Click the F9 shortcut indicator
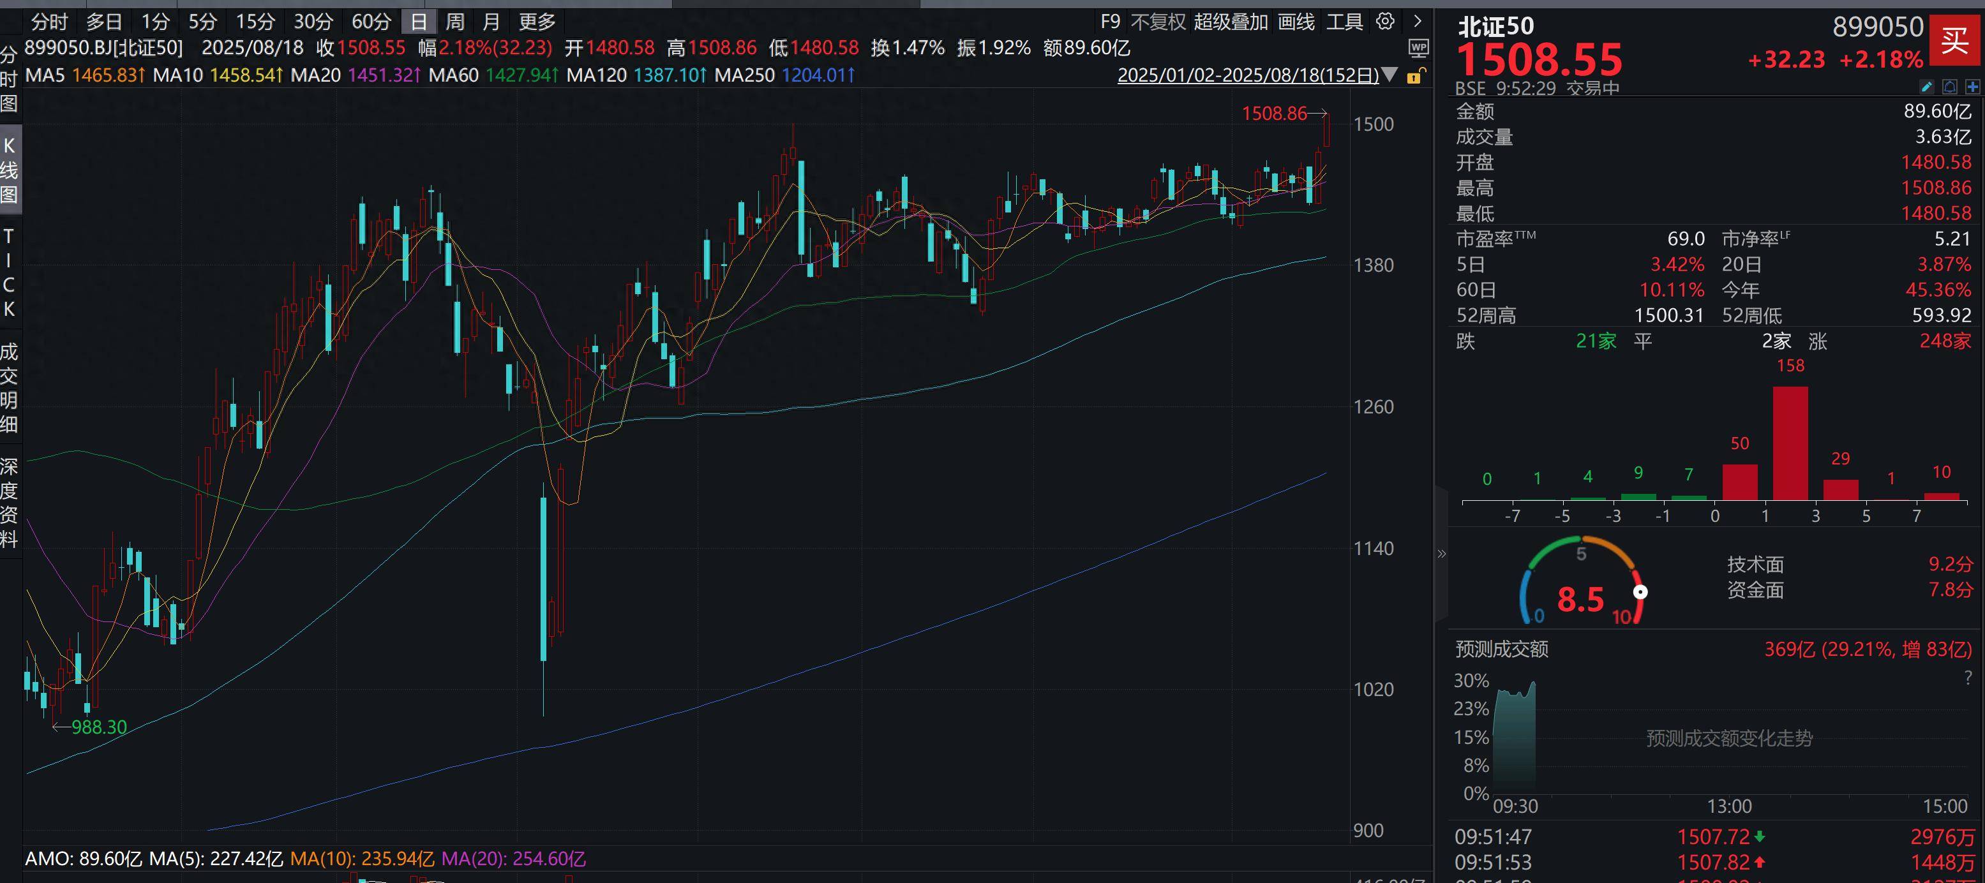 point(1110,22)
